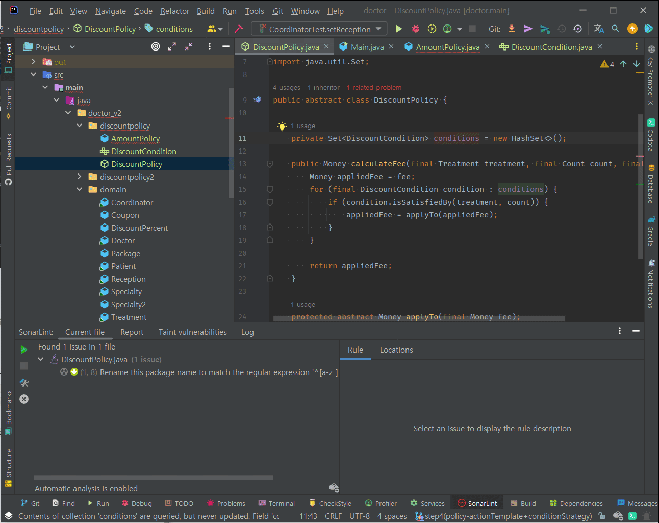The width and height of the screenshot is (659, 523).
Task: Switch to the AmountPolicy.java editor tab
Action: 447,47
